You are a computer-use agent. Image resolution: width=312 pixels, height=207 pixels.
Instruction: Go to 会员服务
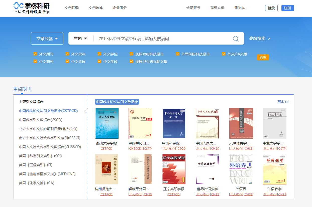pos(193,8)
